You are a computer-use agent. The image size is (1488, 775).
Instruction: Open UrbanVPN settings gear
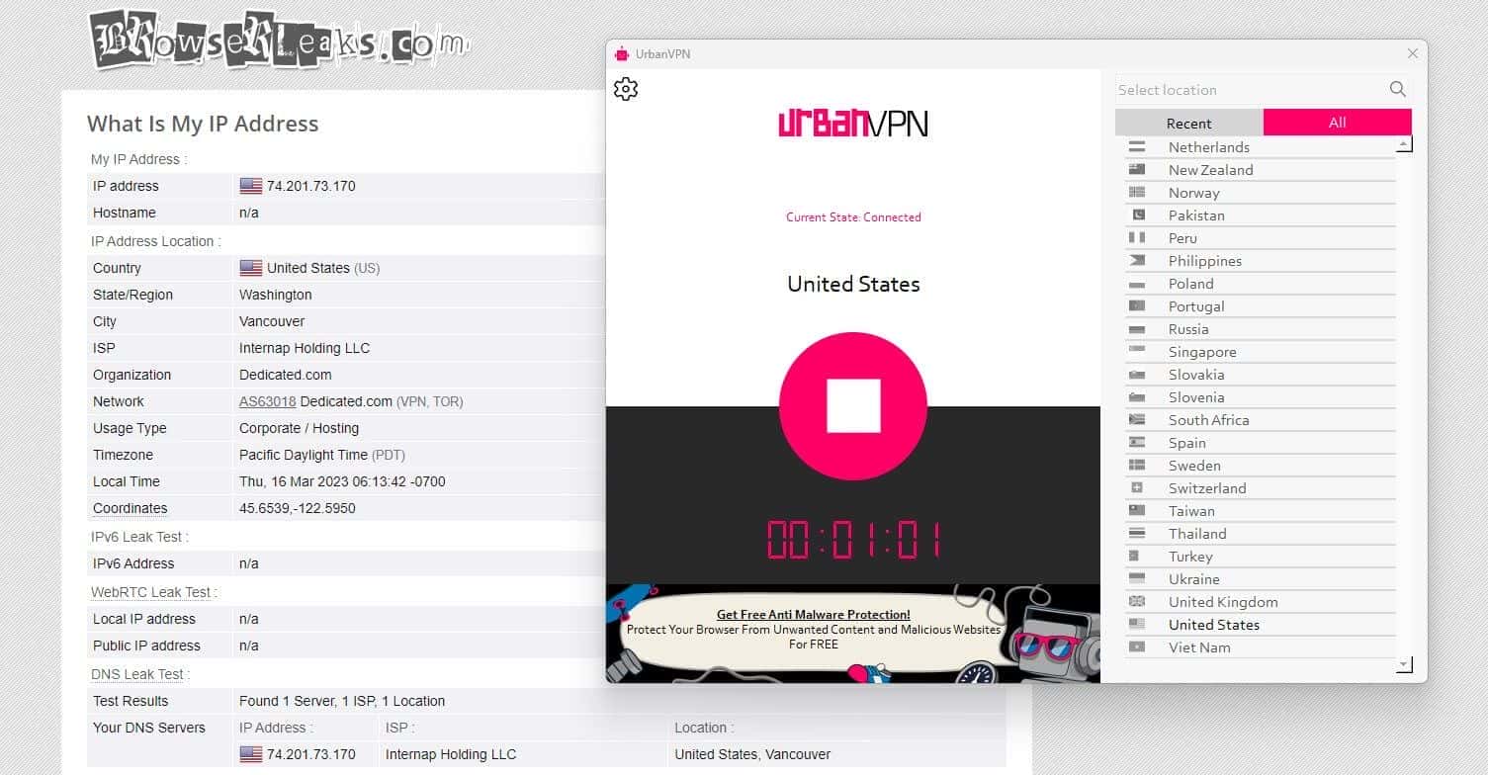626,89
